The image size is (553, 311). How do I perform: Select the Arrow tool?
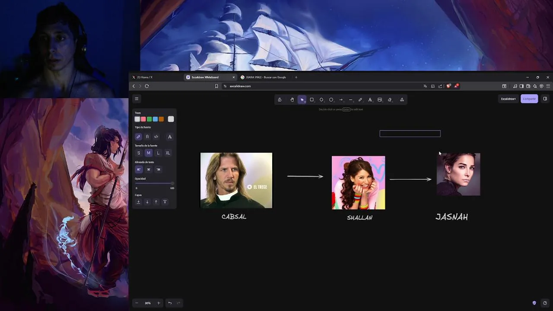[x=341, y=100]
